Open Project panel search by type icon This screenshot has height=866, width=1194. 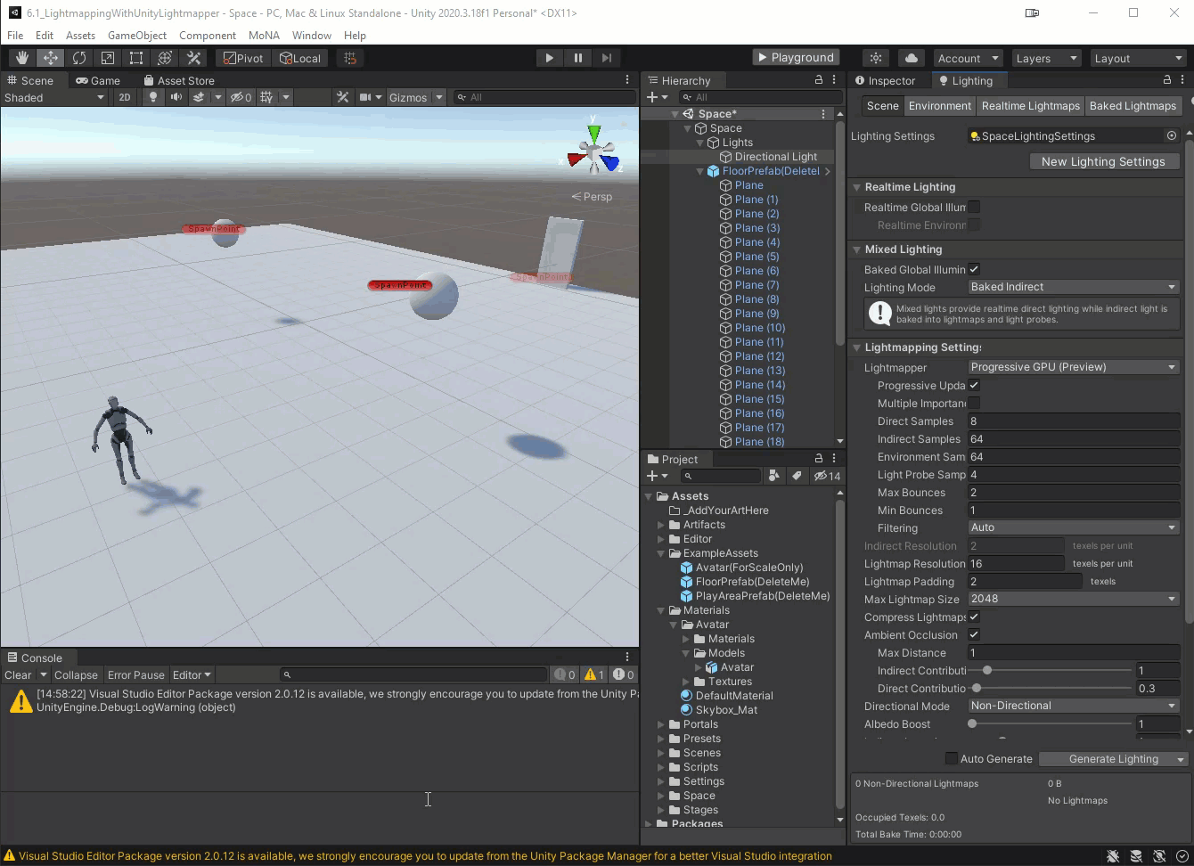click(773, 476)
